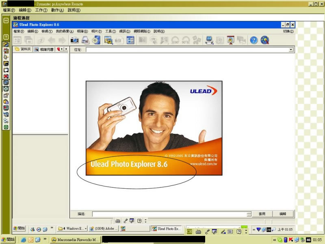The image size is (325, 244).
Task: Open (100%) Adobe remote taskbar button
Action: click(x=104, y=229)
